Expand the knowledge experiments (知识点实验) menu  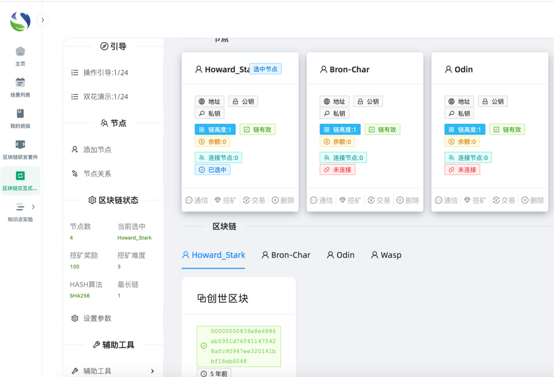pyautogui.click(x=33, y=207)
